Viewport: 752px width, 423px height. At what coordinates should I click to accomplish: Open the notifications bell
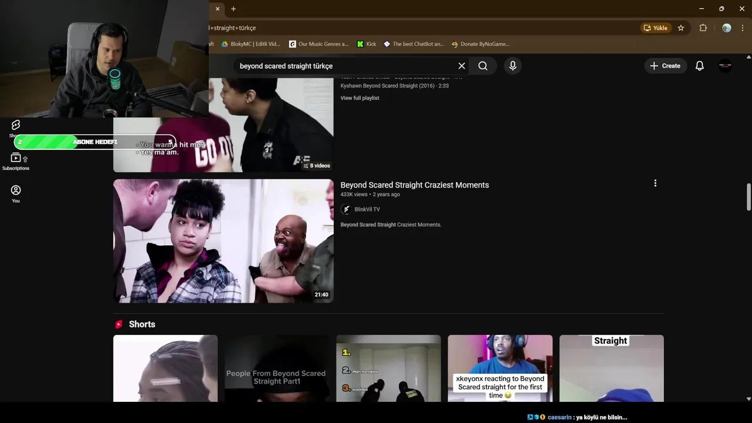(x=700, y=66)
